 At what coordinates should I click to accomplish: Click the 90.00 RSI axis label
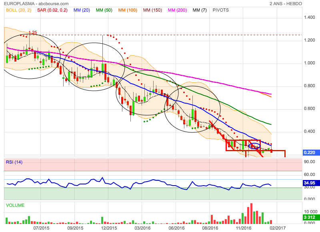click(x=309, y=162)
